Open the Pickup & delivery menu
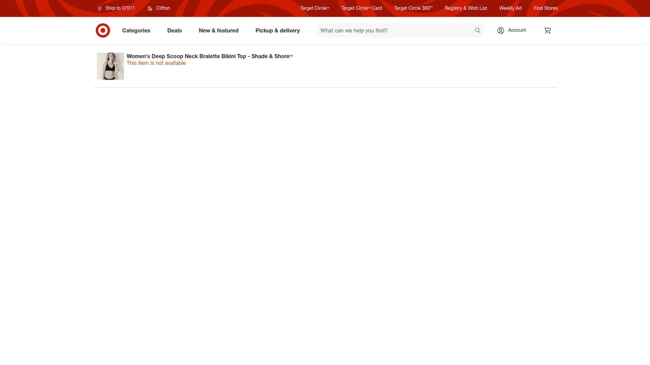This screenshot has height=365, width=650. [277, 31]
